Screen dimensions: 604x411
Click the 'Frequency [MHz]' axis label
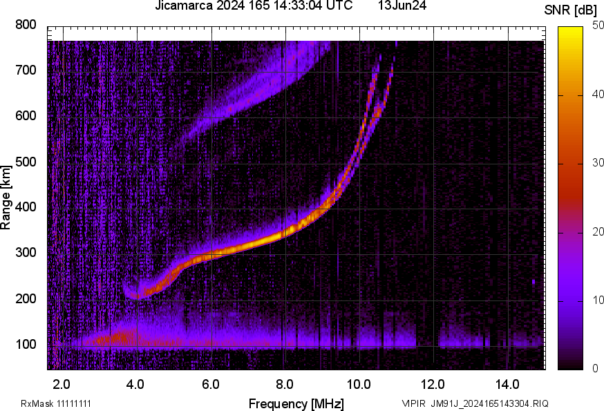pyautogui.click(x=296, y=404)
